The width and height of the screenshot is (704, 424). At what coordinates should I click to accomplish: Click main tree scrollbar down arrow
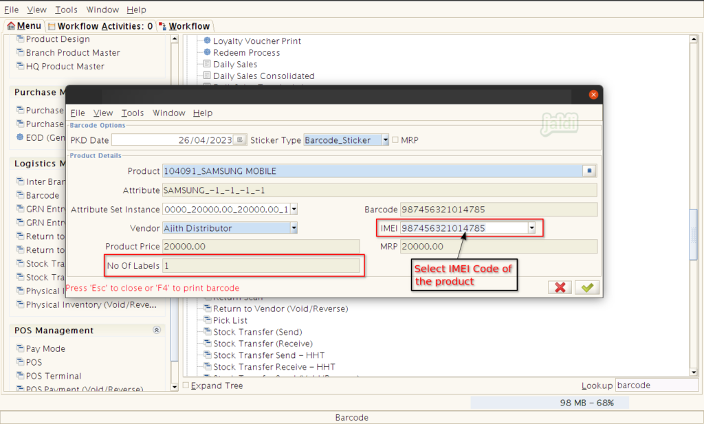pos(694,372)
